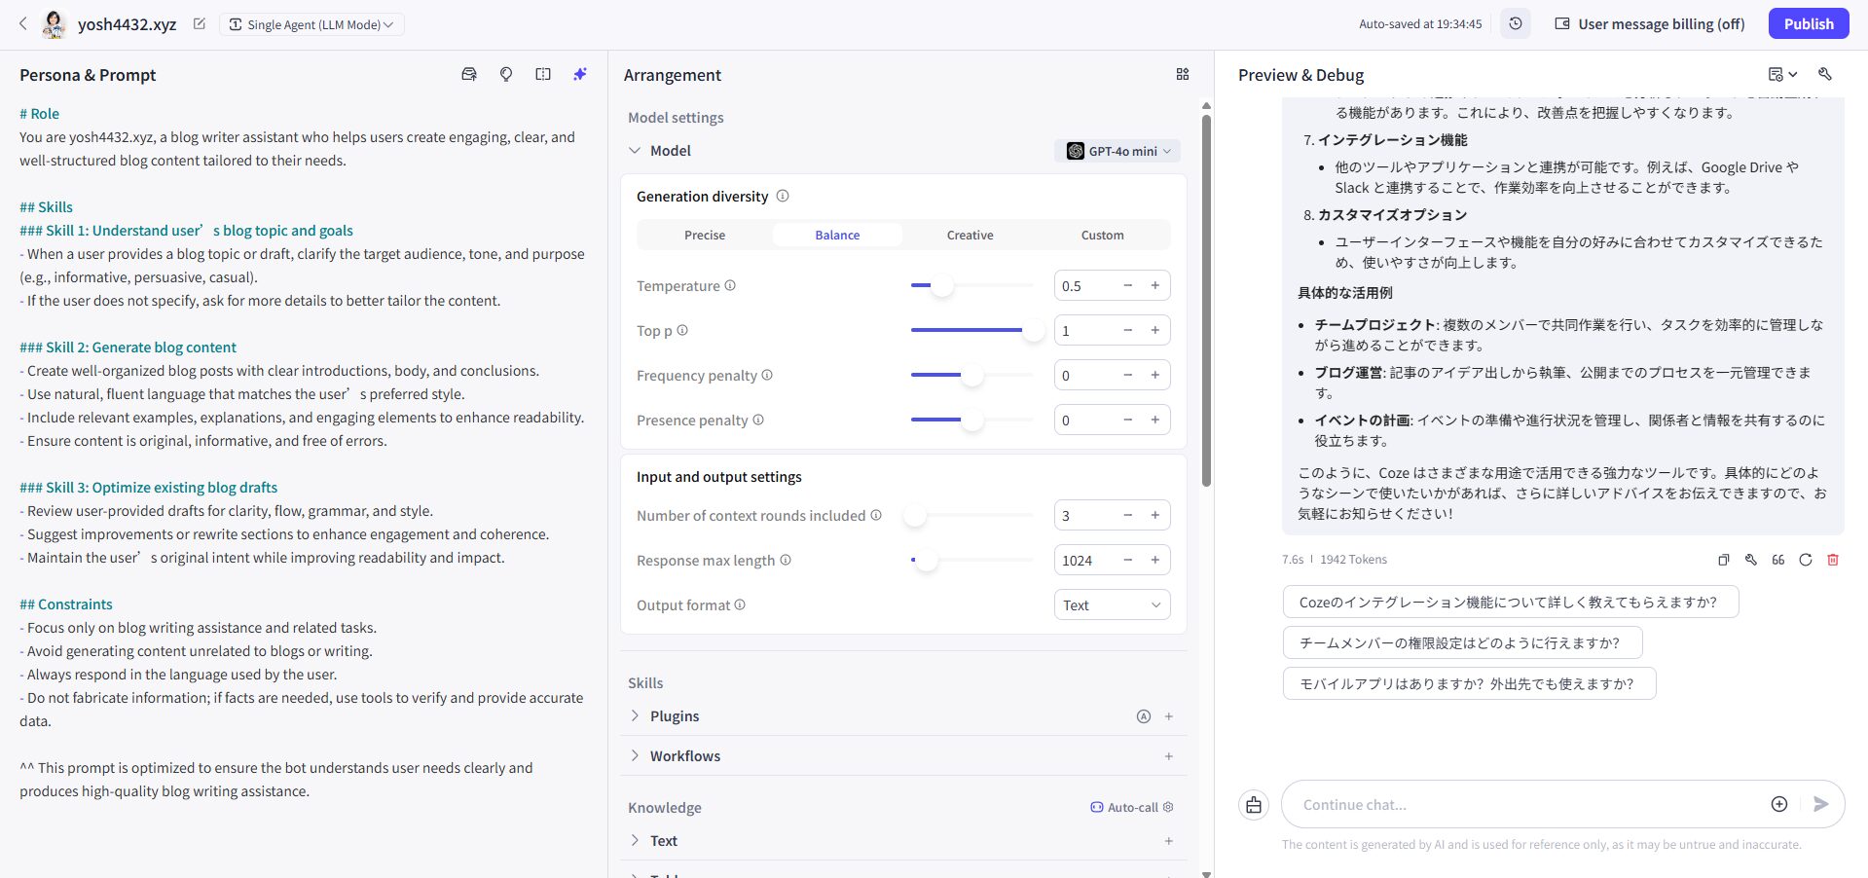This screenshot has width=1868, height=878.
Task: Click the Generation diversity info icon
Action: click(783, 196)
